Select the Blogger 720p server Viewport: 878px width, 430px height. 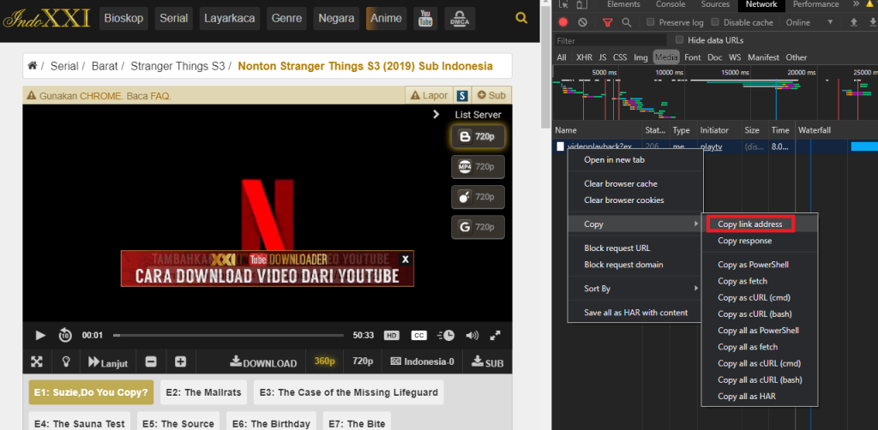[x=478, y=136]
